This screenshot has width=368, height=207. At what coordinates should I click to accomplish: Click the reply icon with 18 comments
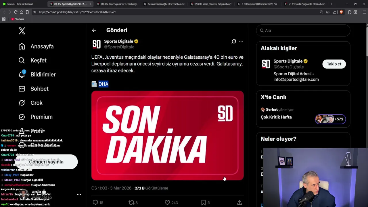pos(95,203)
